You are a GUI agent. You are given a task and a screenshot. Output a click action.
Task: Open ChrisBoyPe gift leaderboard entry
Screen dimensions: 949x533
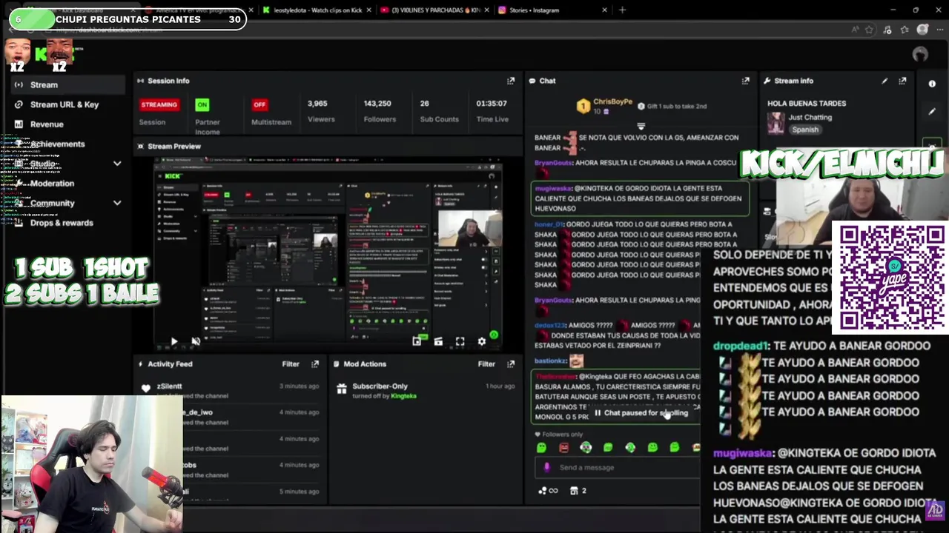click(604, 106)
